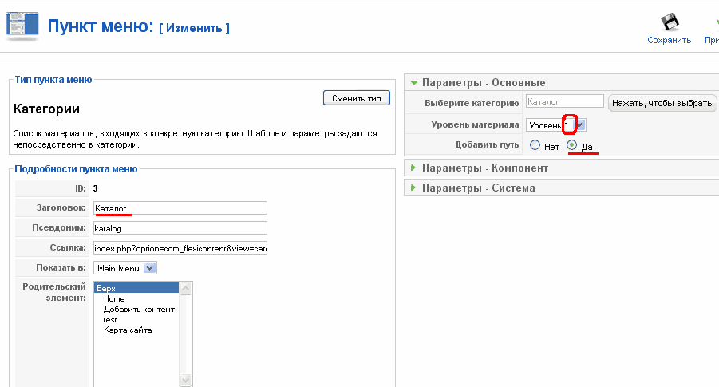Select the 'Нет' radio button for Добавить путь
Image resolution: width=719 pixels, height=387 pixels.
[x=535, y=145]
